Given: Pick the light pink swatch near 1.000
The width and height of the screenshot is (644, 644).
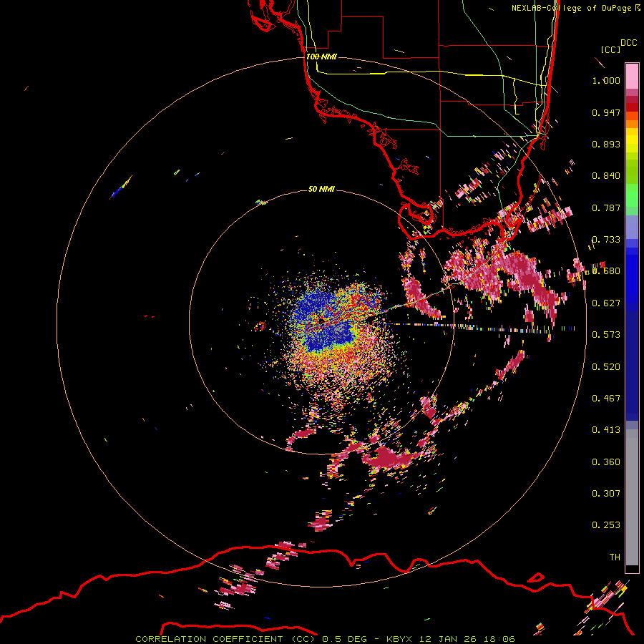Looking at the screenshot, I should tap(632, 76).
